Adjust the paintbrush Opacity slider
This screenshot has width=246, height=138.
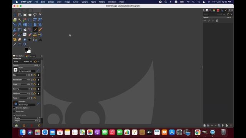click(26, 65)
